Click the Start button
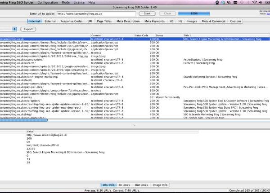Viewport: 270px width, 193px height. (x=147, y=13)
